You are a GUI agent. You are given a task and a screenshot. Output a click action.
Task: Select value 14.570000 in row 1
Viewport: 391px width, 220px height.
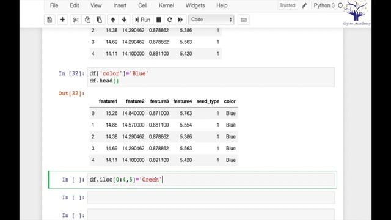(133, 125)
